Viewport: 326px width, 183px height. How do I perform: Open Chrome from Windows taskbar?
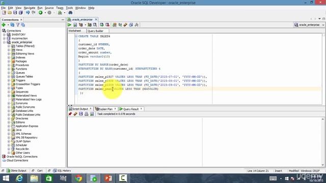point(78,178)
